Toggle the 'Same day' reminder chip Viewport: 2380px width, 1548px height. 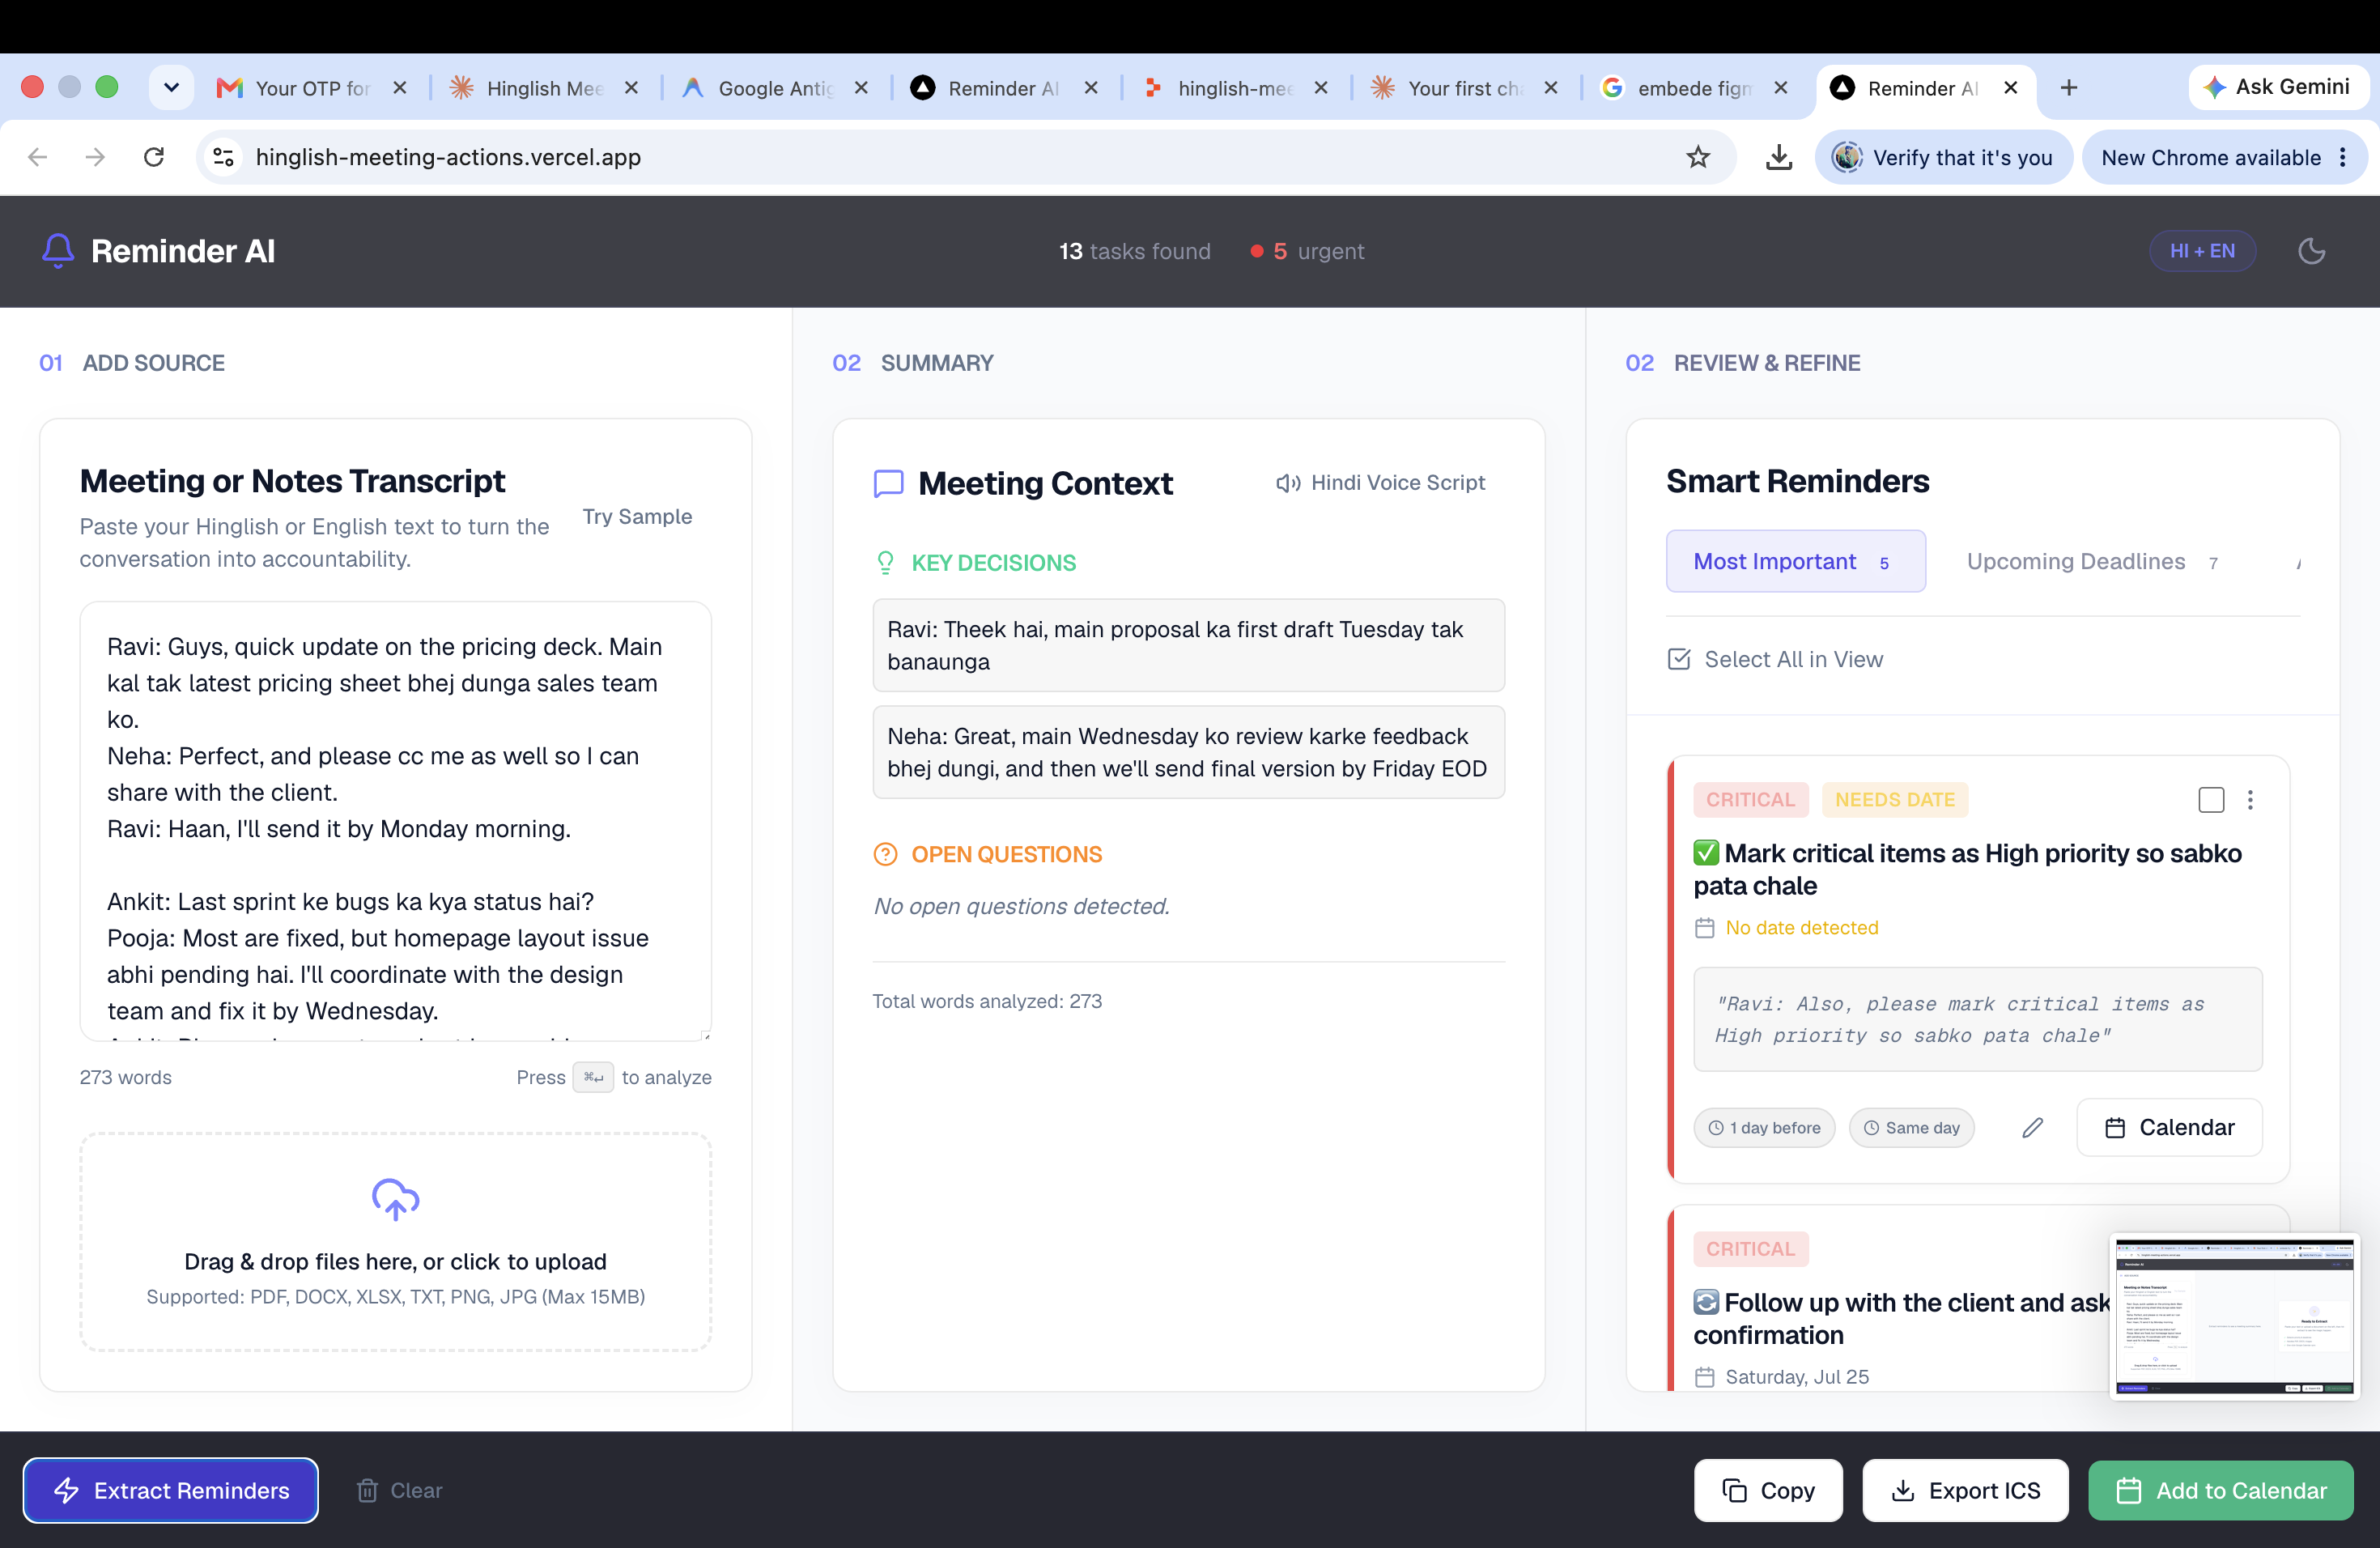pos(1911,1128)
